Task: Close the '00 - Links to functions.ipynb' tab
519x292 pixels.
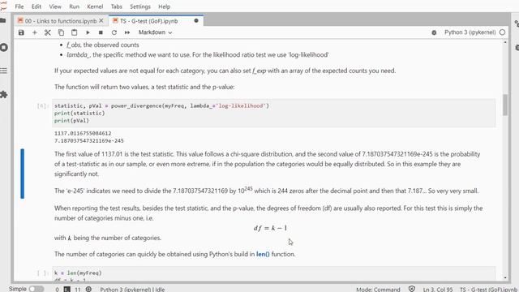Action: click(x=101, y=21)
